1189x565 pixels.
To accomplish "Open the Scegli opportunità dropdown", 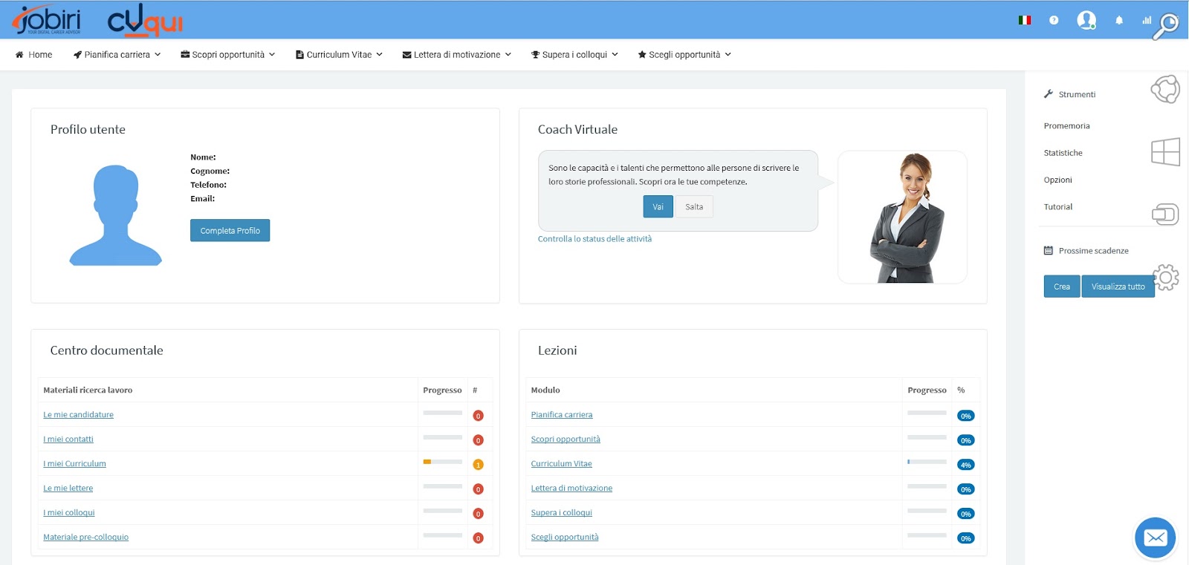I will (x=684, y=55).
